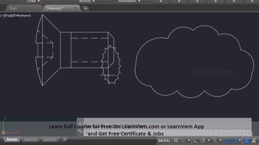Add a new layout with plus button
Viewport: 259px width, 145px height.
64,139
